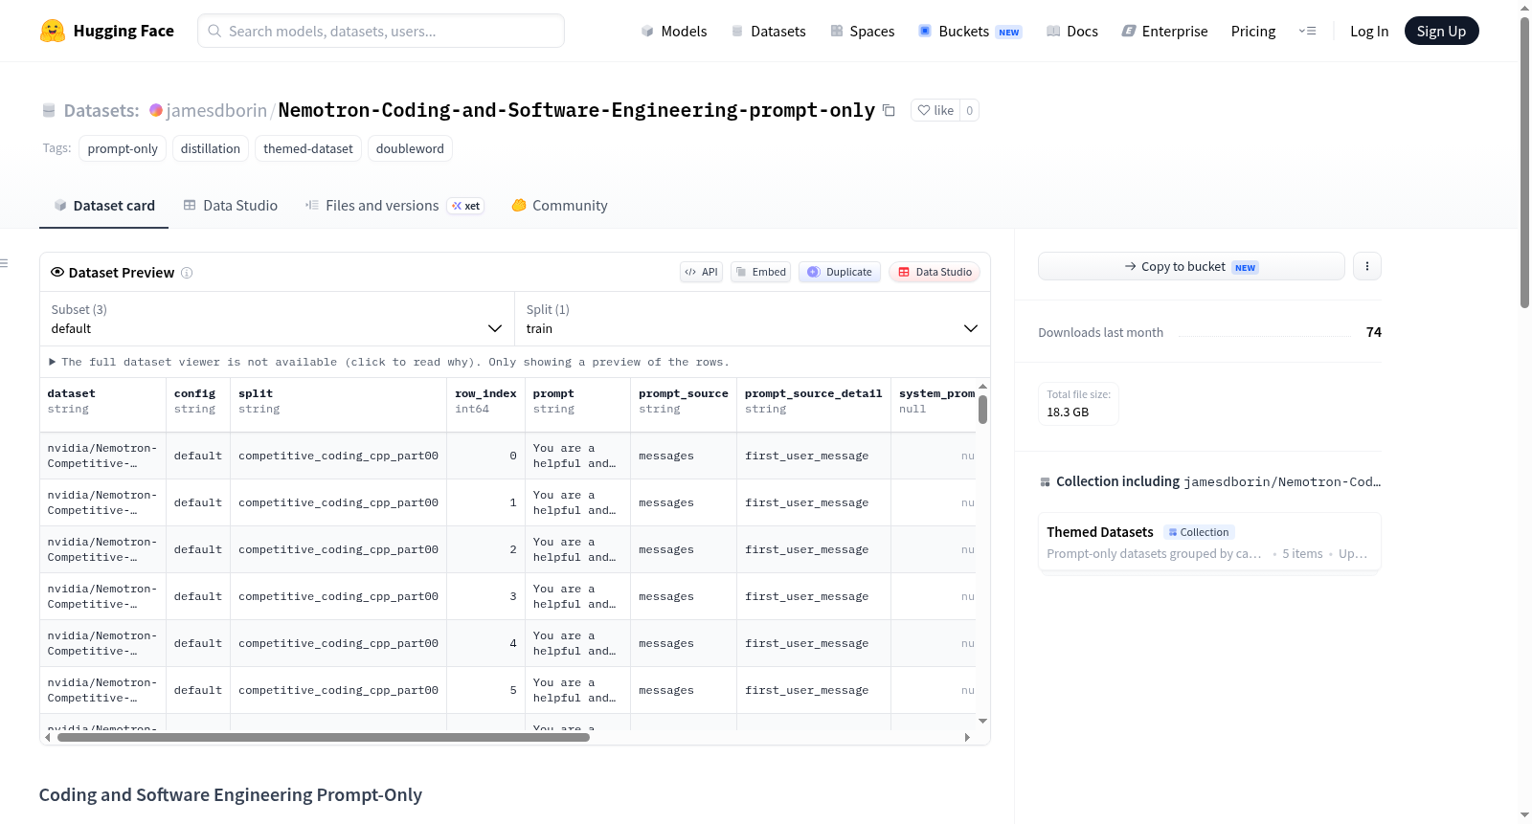Expand the full dataset viewer unavailable notice

tap(389, 362)
